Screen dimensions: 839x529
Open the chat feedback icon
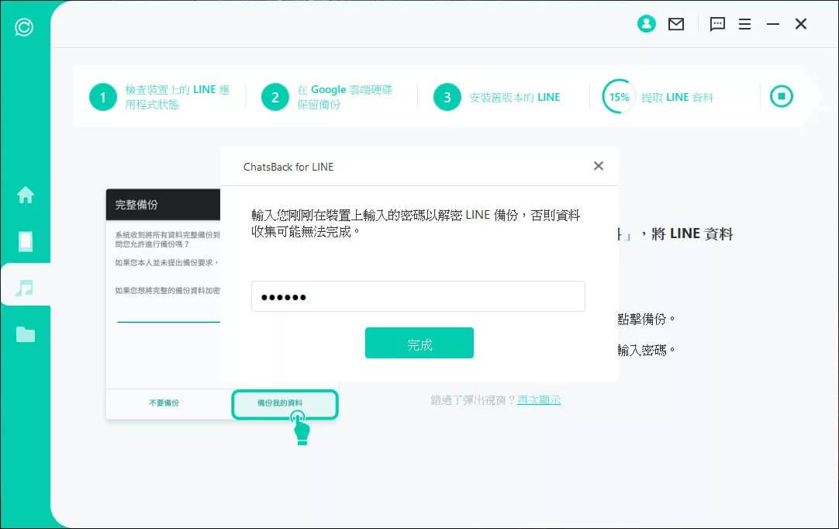(717, 24)
